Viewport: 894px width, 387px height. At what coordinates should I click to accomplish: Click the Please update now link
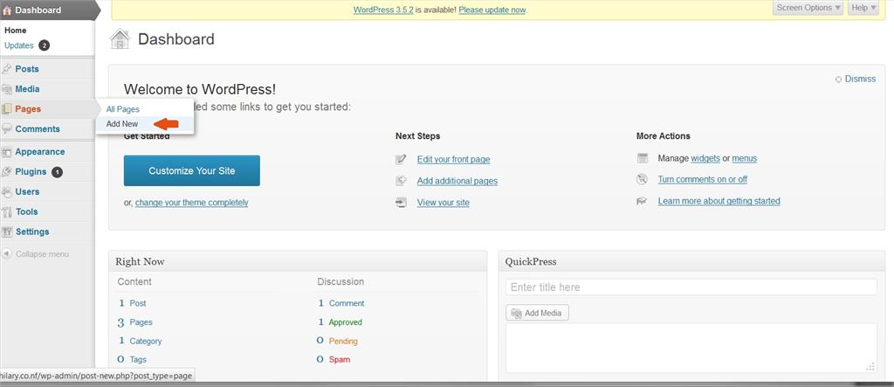coord(492,10)
